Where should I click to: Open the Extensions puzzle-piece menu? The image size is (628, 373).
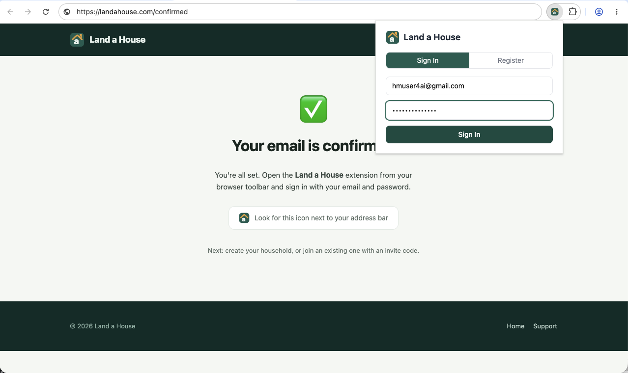click(x=572, y=12)
